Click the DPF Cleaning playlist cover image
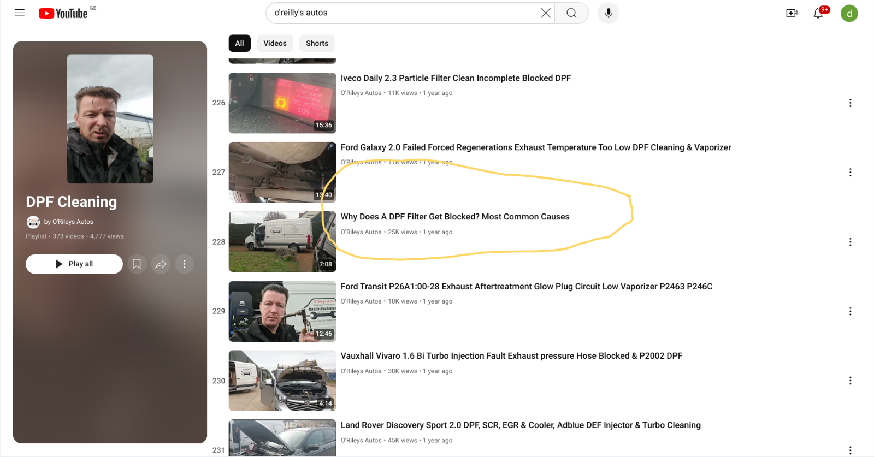This screenshot has width=874, height=457. tap(110, 119)
